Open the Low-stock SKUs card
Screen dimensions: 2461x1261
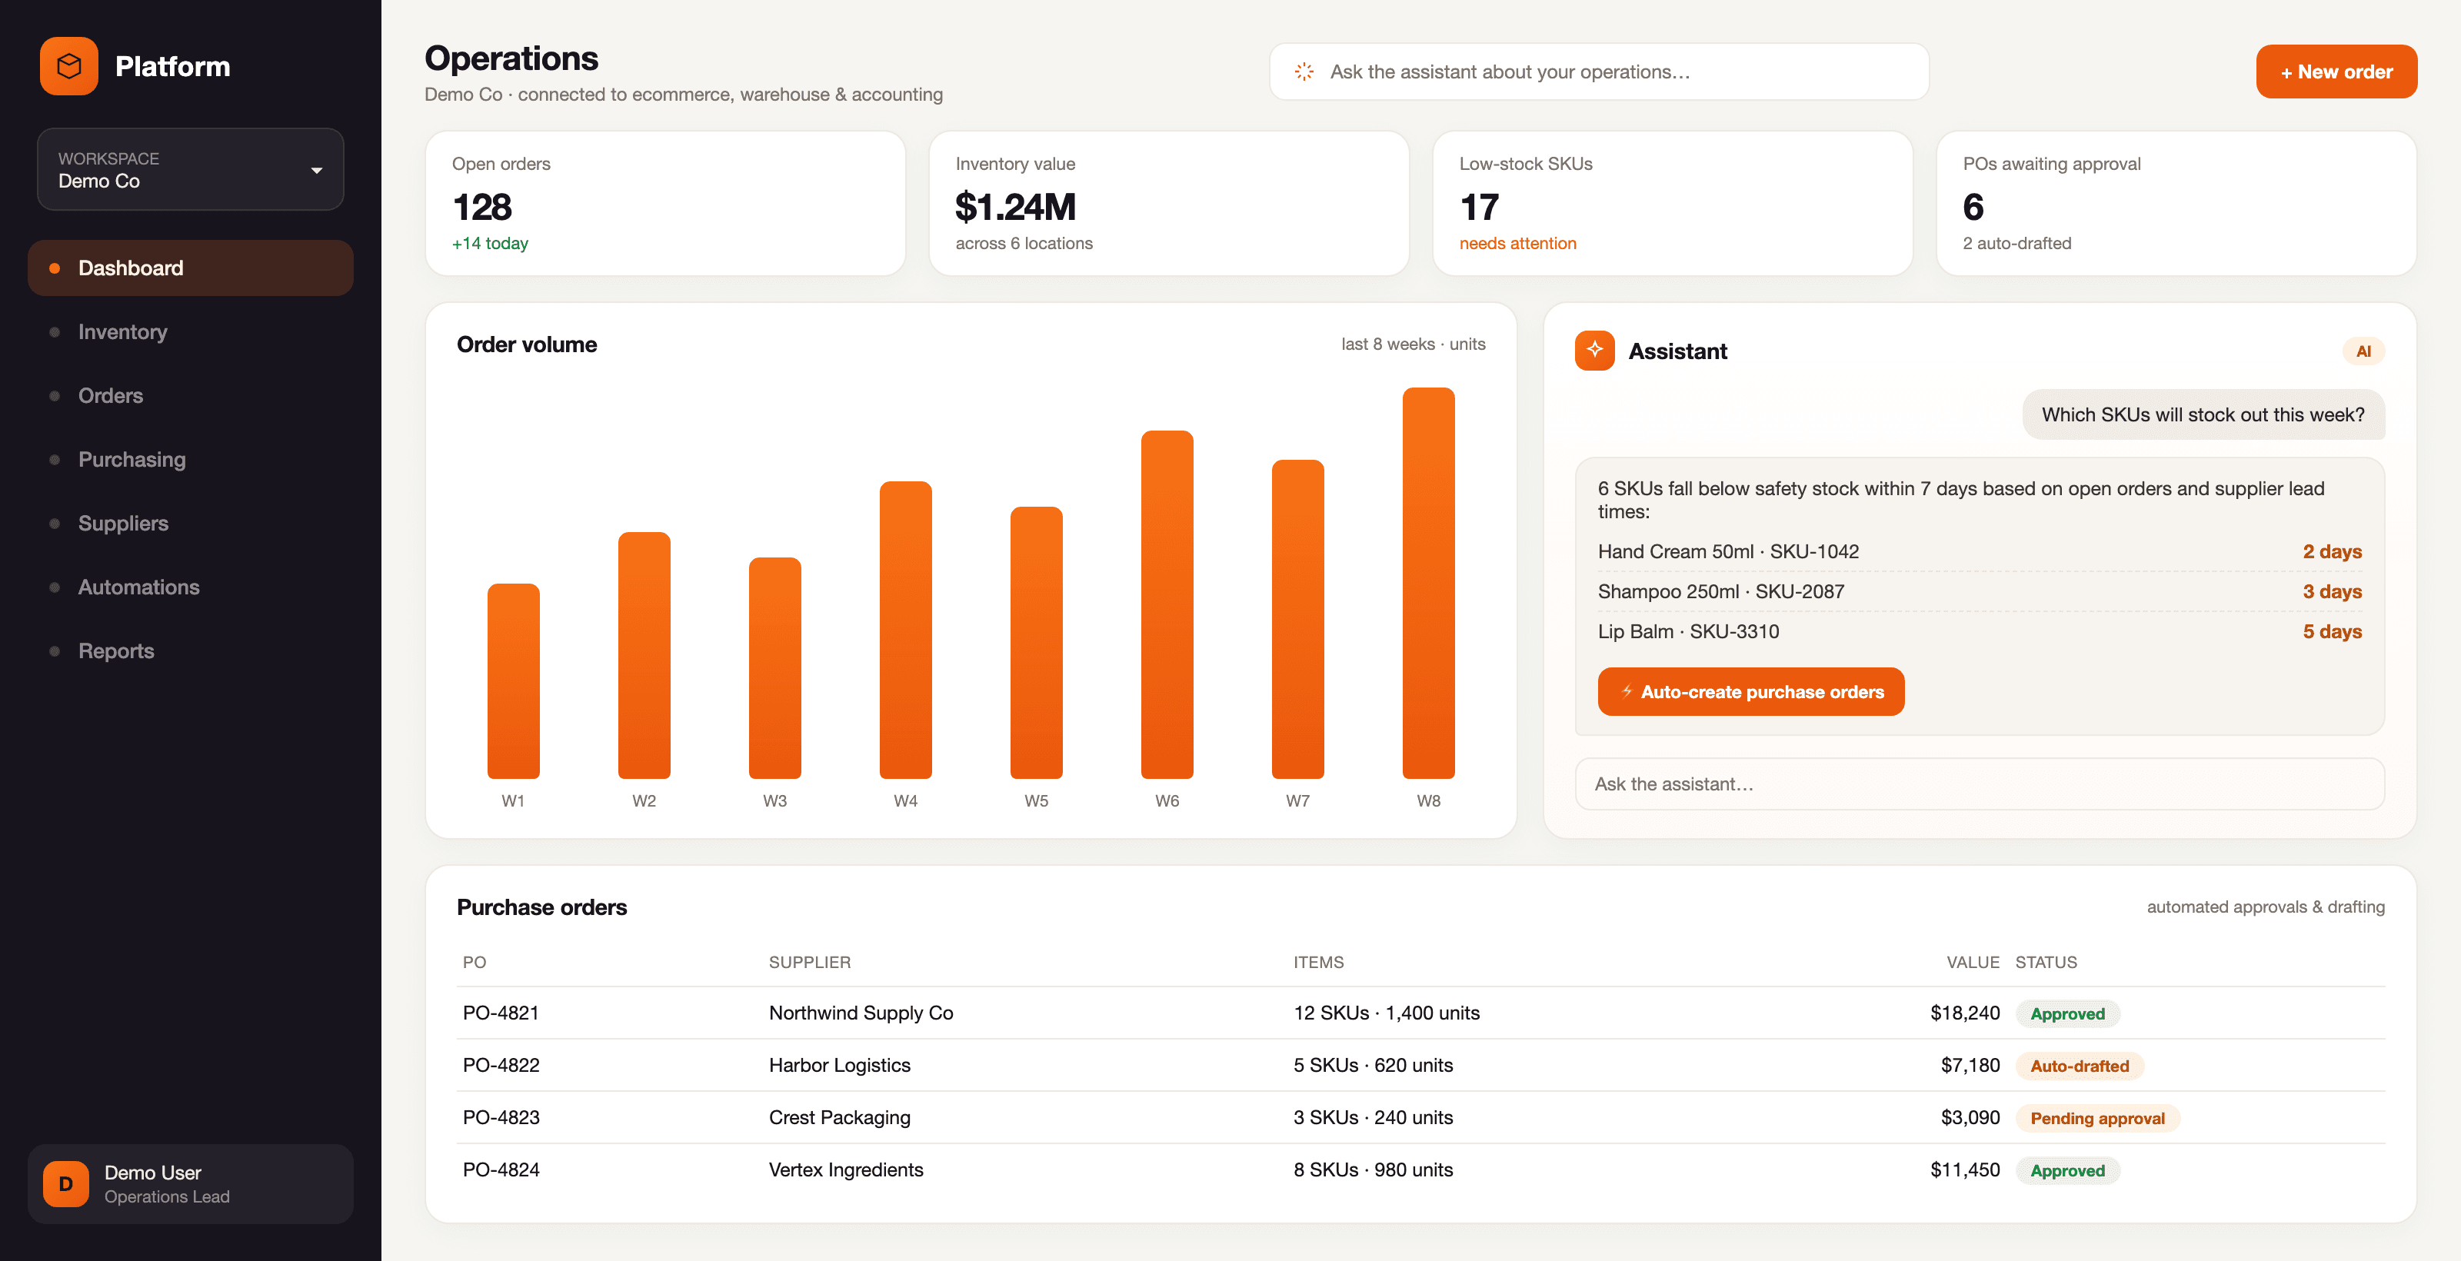(1672, 204)
